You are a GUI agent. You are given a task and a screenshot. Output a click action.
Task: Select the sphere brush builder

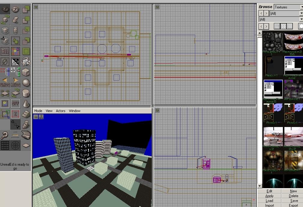pyautogui.click(x=26, y=82)
